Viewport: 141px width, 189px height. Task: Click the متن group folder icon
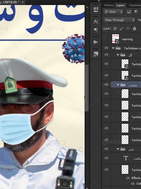click(x=123, y=149)
